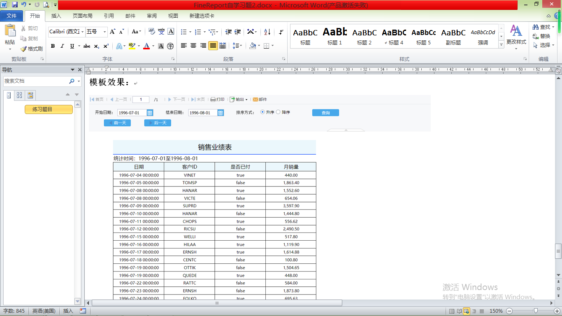
Task: Open the text highlight color picker arrow
Action: click(x=139, y=46)
